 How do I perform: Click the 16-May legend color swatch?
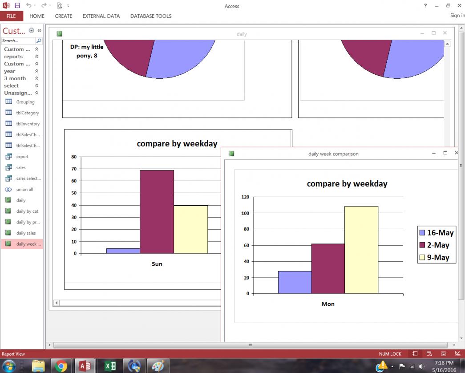point(422,233)
